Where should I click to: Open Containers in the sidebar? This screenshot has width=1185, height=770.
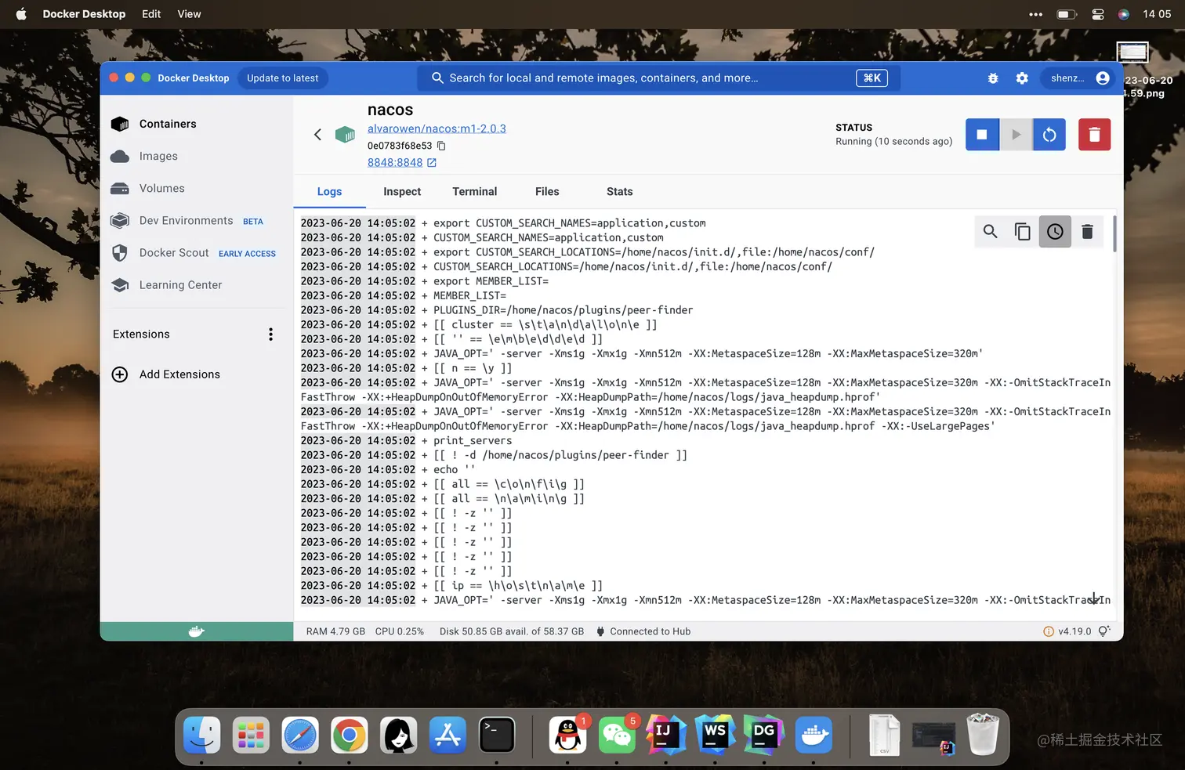197,124
